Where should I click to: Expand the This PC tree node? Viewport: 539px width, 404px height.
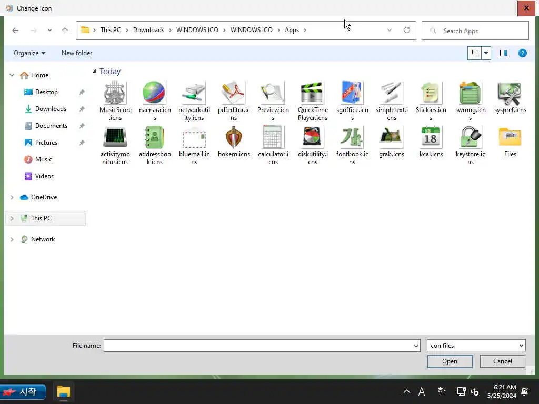point(12,218)
